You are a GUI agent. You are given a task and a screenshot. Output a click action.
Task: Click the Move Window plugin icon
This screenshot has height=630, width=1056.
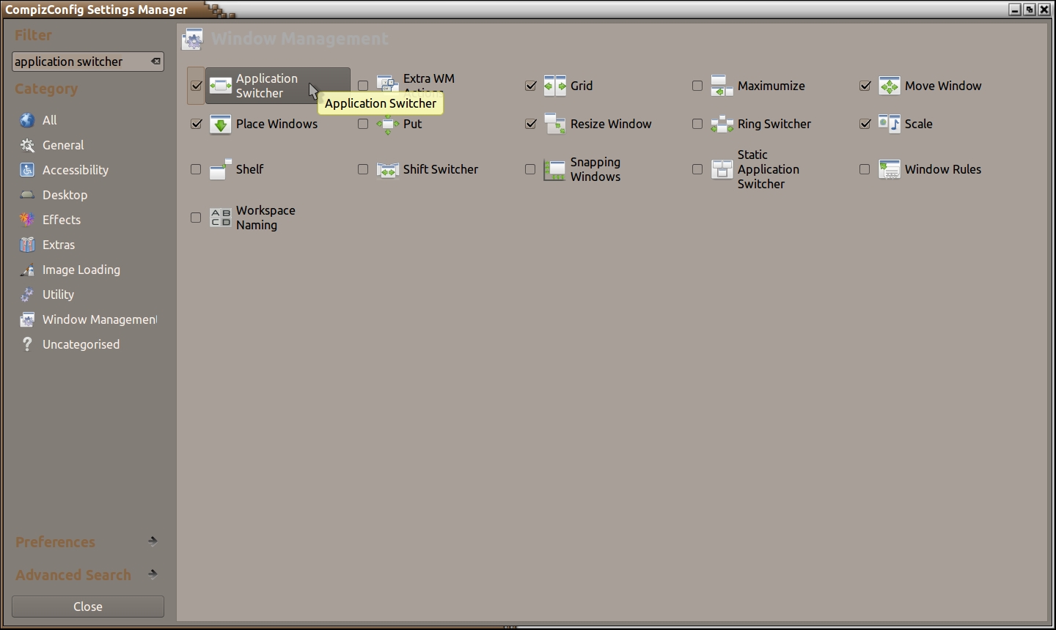click(890, 86)
